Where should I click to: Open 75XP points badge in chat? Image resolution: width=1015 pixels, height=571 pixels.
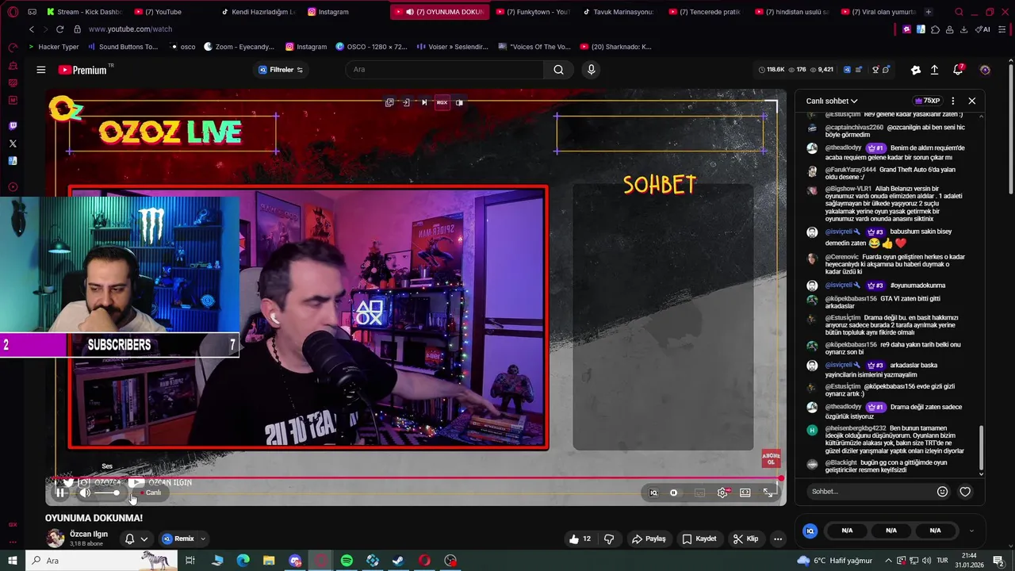point(927,101)
